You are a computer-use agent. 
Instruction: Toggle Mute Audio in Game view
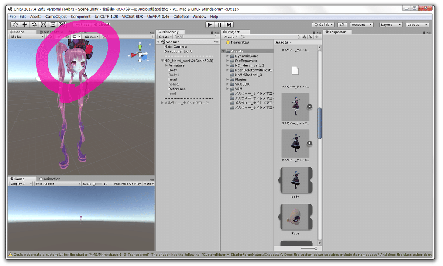coord(148,184)
